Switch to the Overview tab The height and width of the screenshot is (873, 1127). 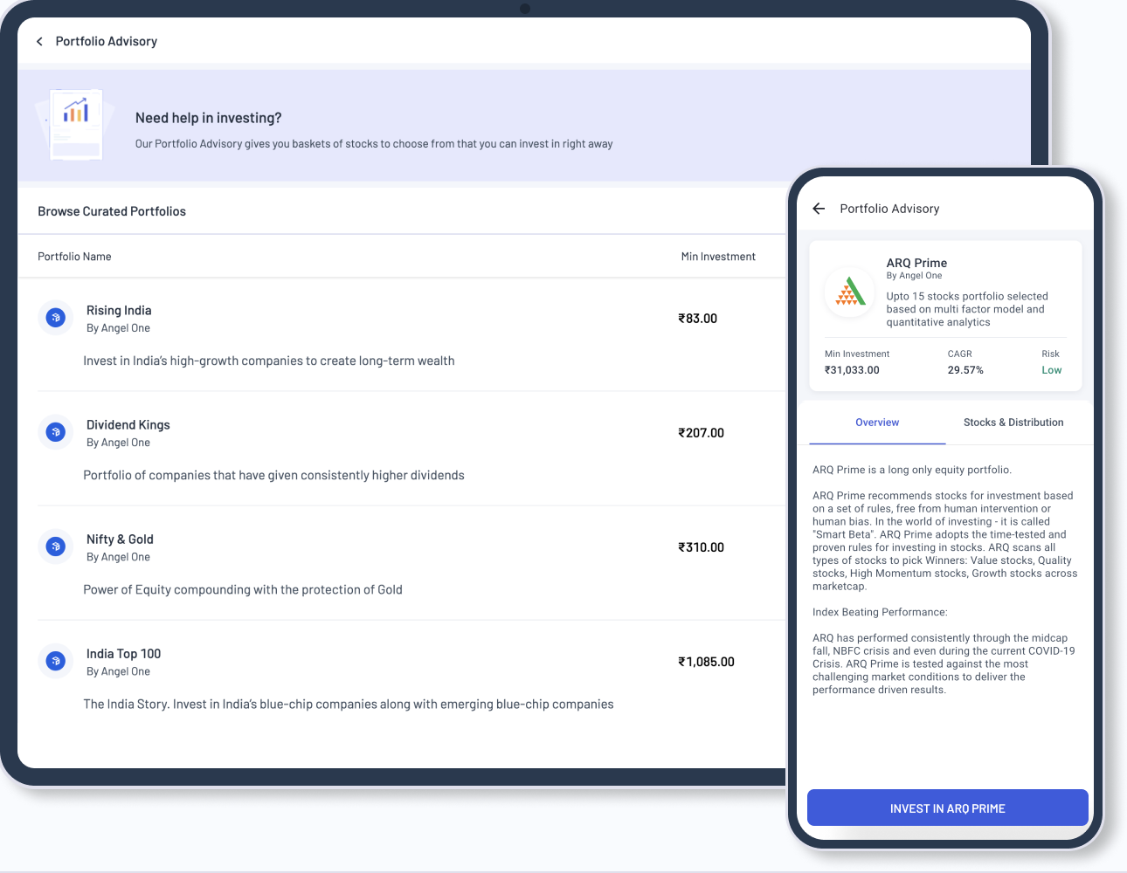(876, 423)
